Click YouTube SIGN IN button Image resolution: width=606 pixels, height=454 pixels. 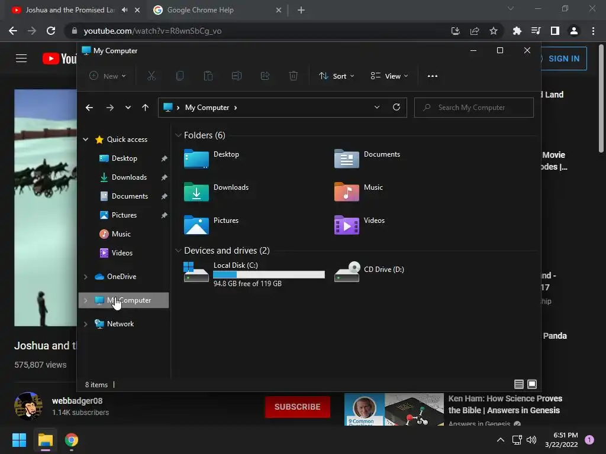coord(564,59)
